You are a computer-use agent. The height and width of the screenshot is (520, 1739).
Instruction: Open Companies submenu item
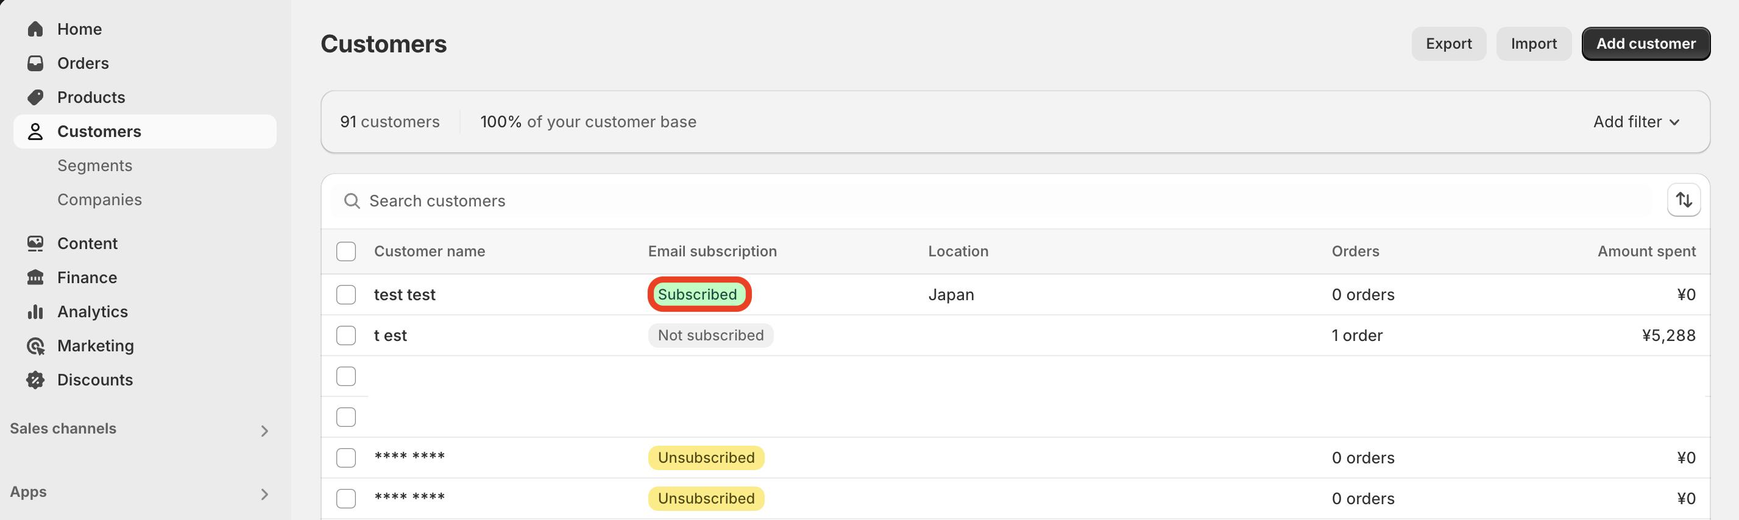(99, 200)
